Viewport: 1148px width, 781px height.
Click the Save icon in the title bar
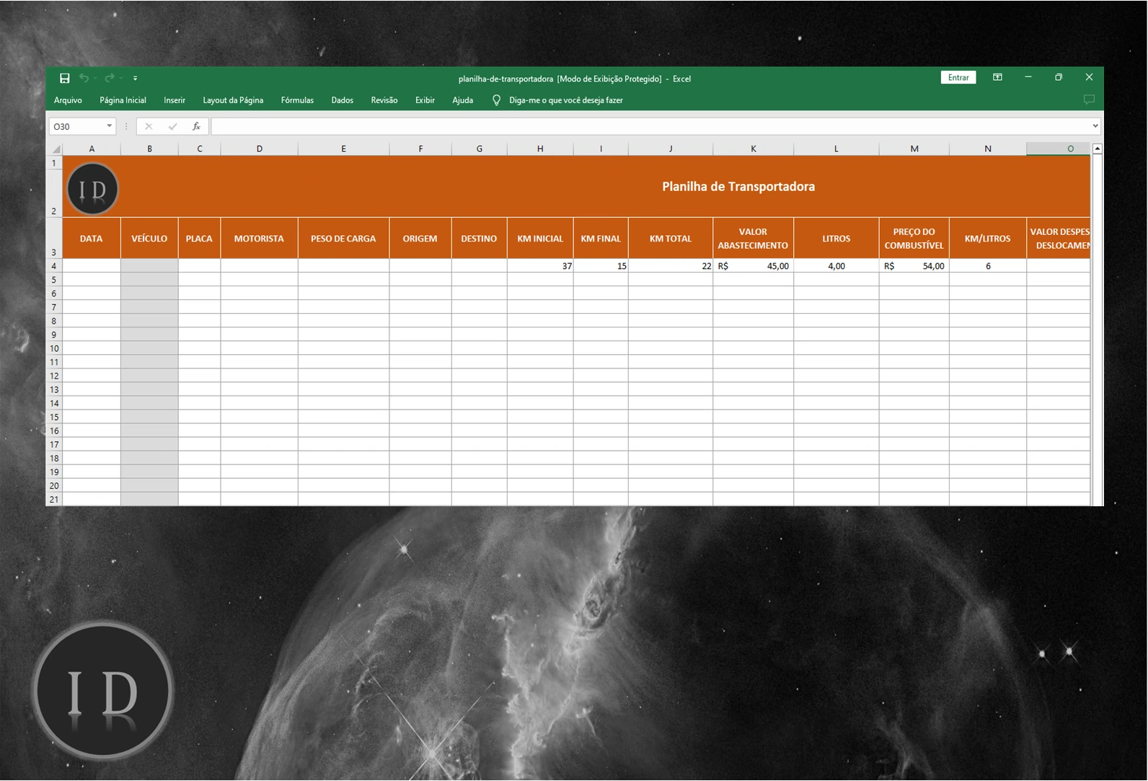click(64, 78)
